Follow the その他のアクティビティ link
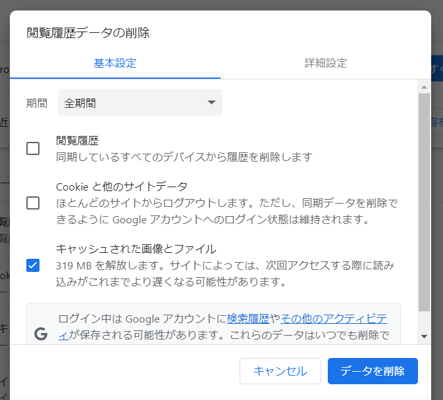Image resolution: width=443 pixels, height=400 pixels. (x=334, y=319)
